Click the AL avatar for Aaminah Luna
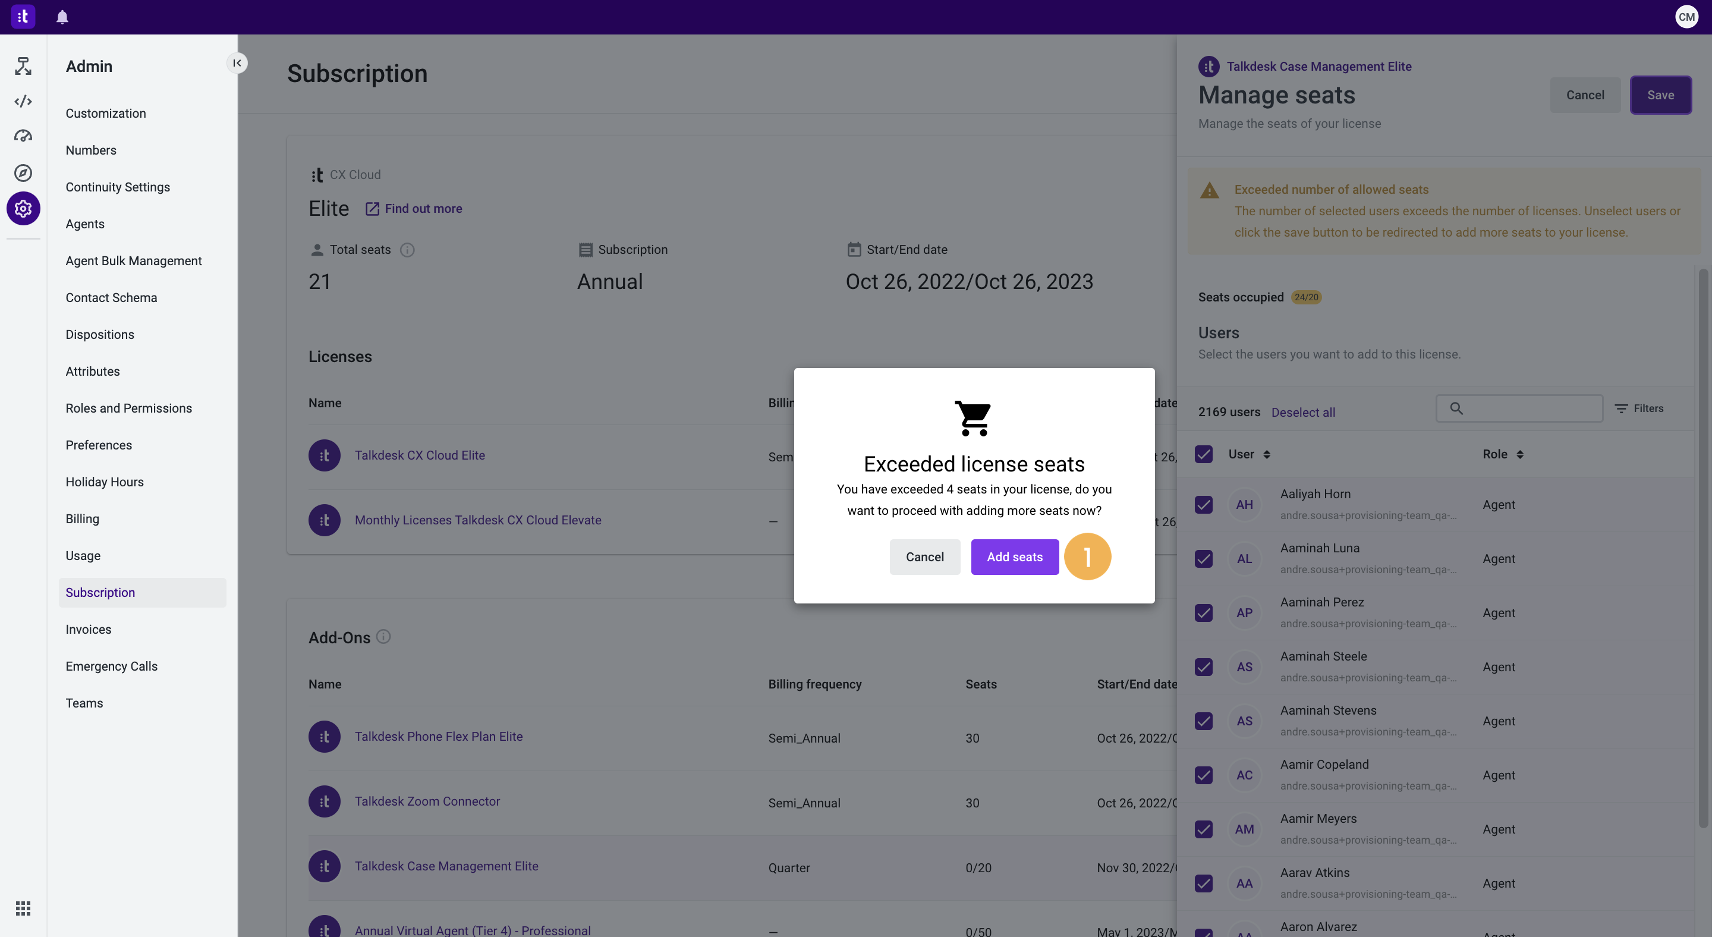The image size is (1712, 937). click(1244, 559)
